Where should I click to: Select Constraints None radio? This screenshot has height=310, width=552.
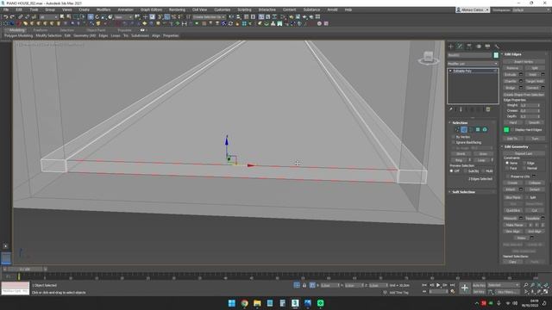[x=507, y=163]
